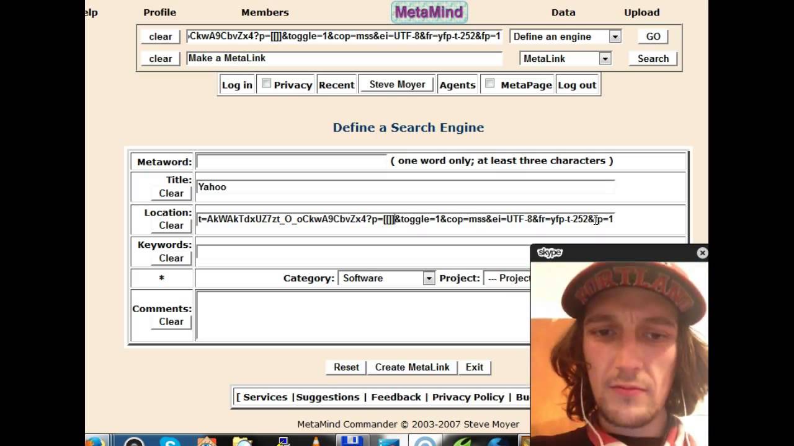This screenshot has width=794, height=446.
Task: Click the Exit button
Action: click(475, 367)
